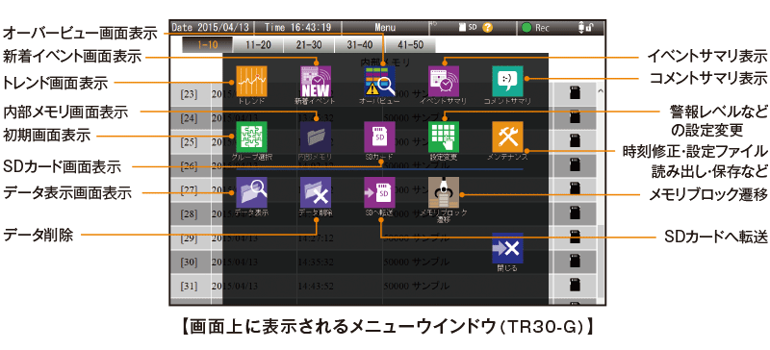This screenshot has height=350, width=770.
Task: Click the SD icon in row [29]
Action: click(x=574, y=237)
